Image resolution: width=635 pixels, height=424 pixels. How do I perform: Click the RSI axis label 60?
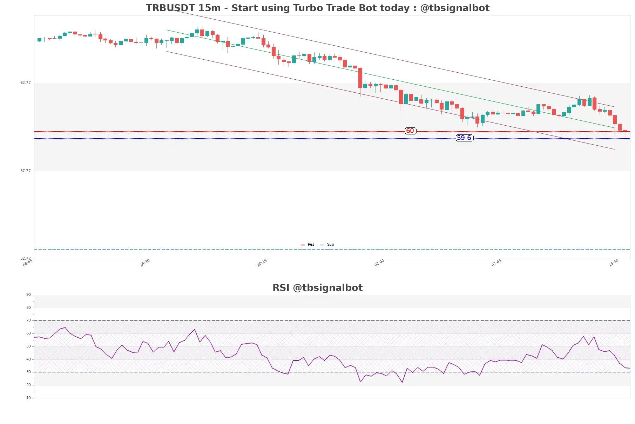28,333
